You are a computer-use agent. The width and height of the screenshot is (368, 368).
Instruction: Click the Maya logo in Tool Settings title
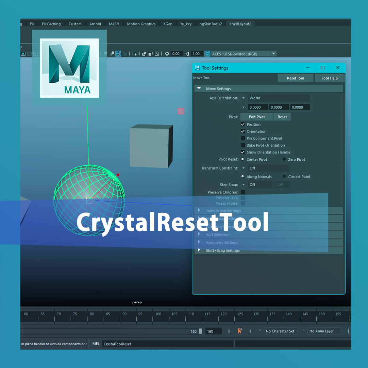197,68
